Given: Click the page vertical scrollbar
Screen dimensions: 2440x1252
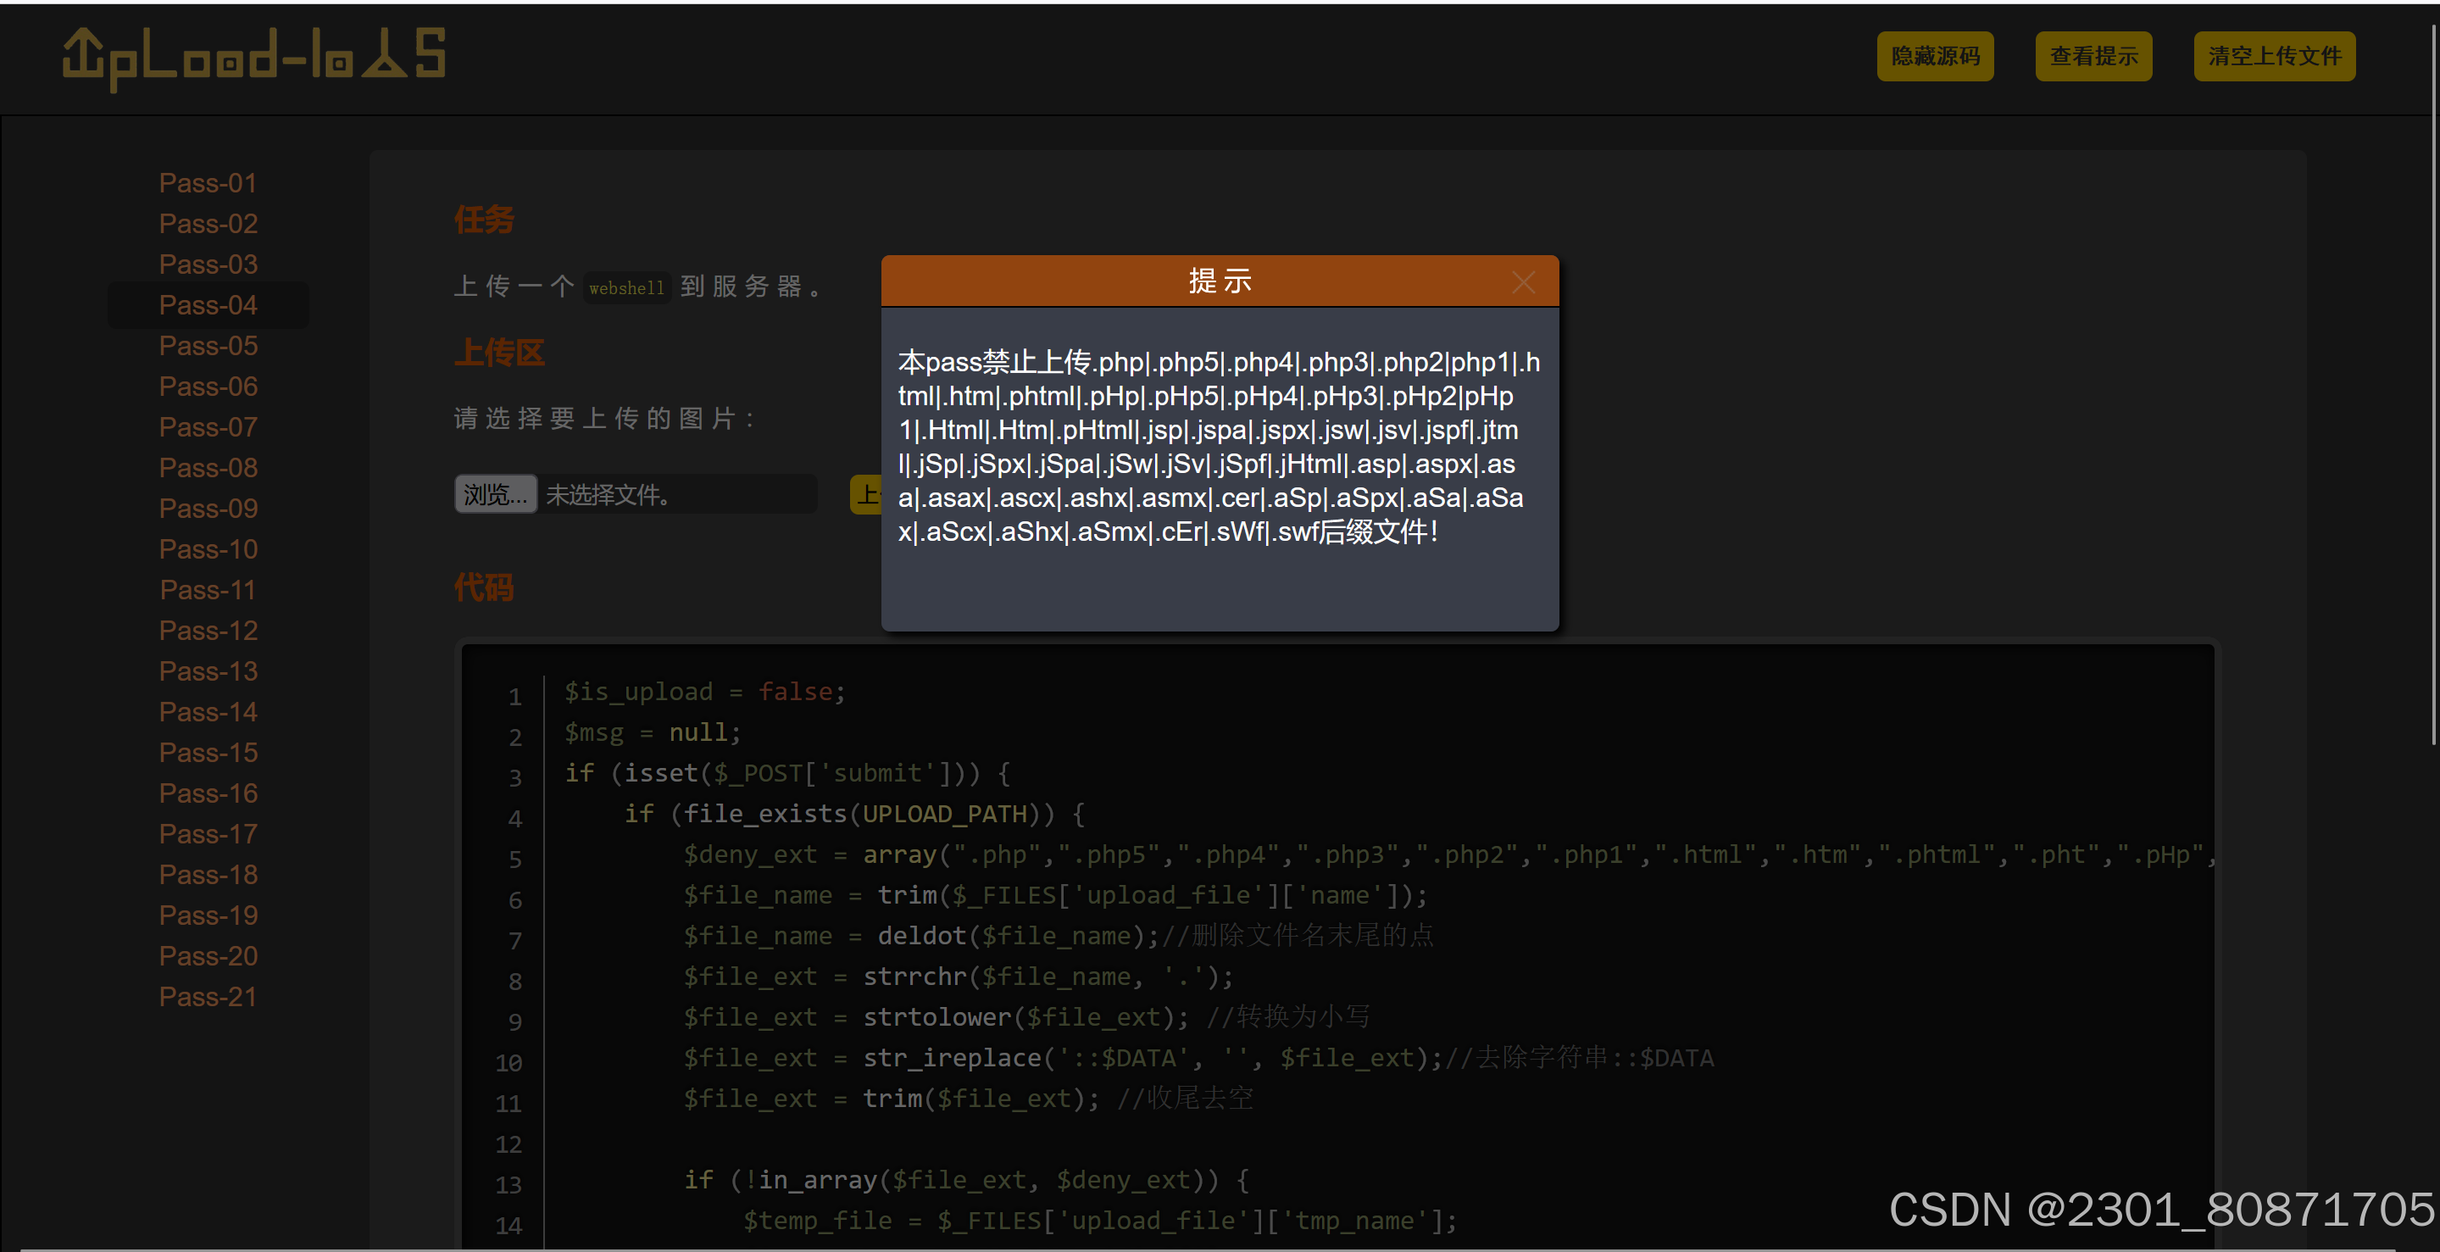Looking at the screenshot, I should [x=2432, y=379].
